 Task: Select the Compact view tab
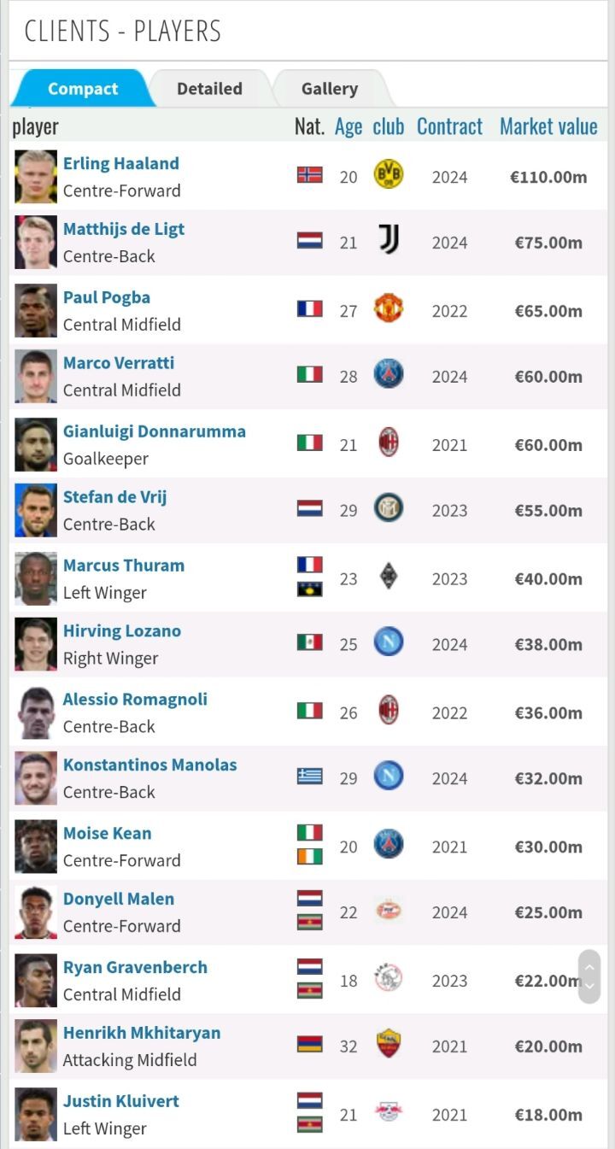click(83, 89)
